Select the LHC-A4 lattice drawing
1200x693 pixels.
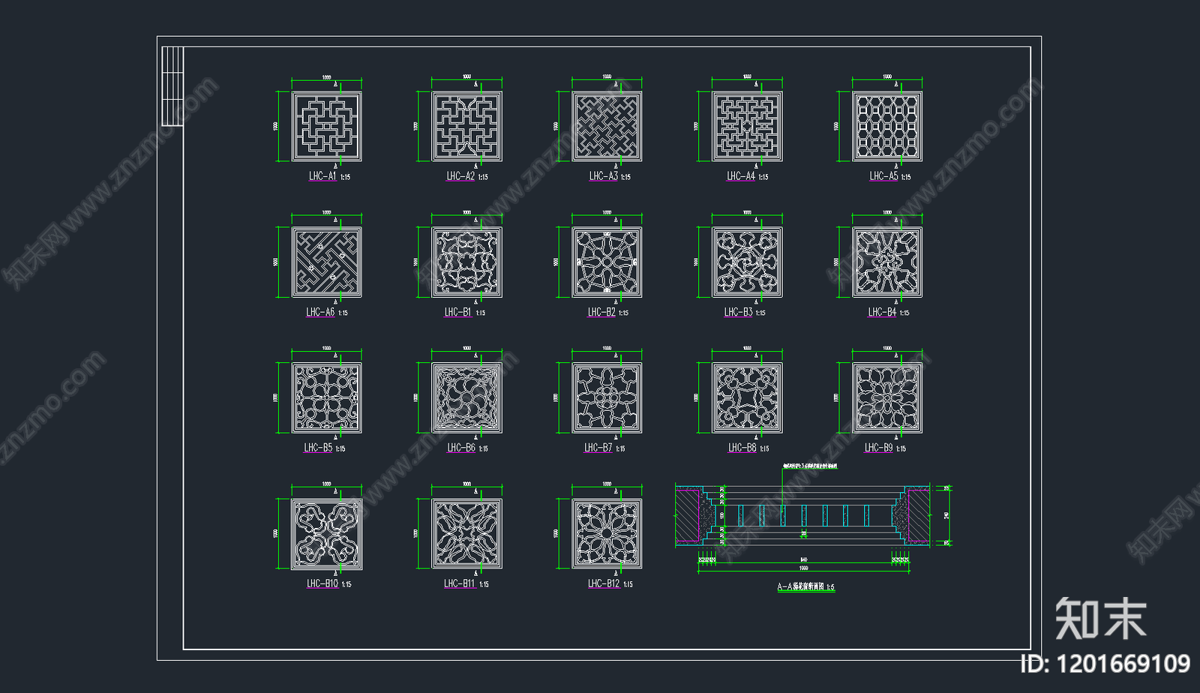click(747, 126)
